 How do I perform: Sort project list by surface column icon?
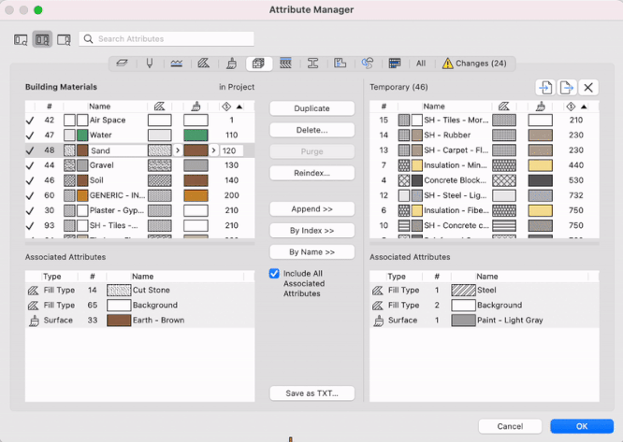(x=196, y=107)
